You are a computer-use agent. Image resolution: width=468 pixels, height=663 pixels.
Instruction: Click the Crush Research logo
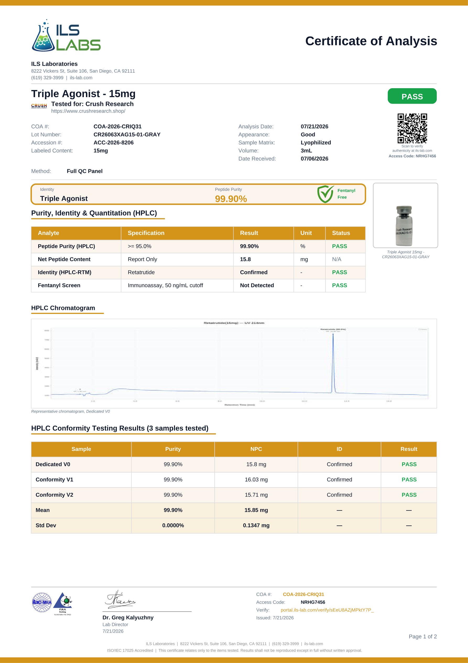point(39,106)
